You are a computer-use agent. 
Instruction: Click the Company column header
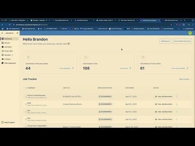tap(31, 88)
